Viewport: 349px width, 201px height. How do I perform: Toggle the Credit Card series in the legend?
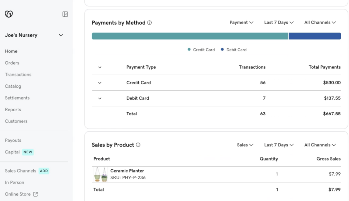point(200,49)
